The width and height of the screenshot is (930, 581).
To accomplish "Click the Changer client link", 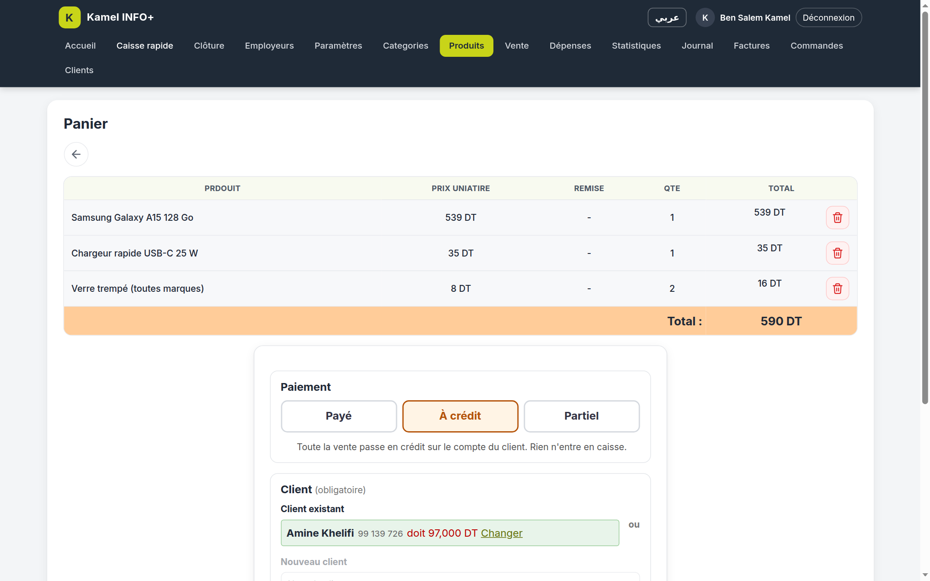I will coord(501,533).
